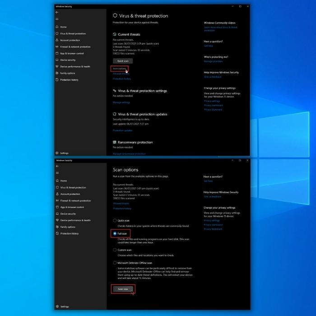Screen dimensions: 316x316
Task: Click back arrow in top Virus & threat window
Action: click(x=57, y=12)
